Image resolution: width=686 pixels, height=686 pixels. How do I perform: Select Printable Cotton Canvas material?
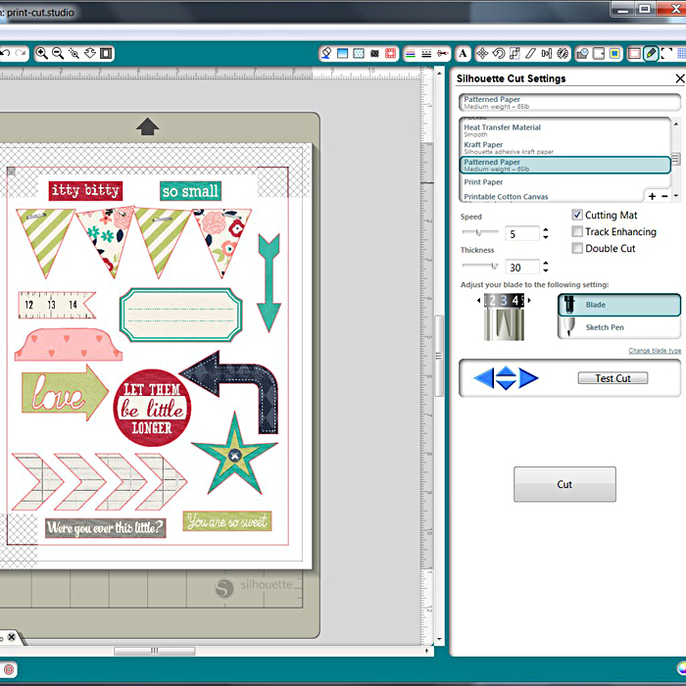point(552,197)
